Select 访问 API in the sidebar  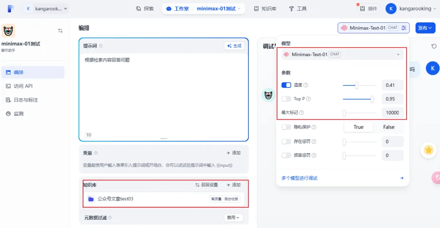[33, 86]
